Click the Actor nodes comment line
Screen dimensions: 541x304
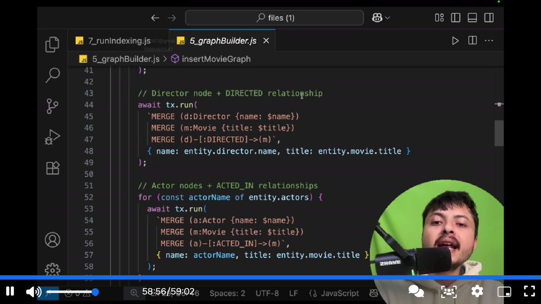tap(228, 186)
